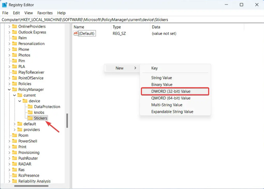Choose DWORD (32-bit) Value from submenu
The width and height of the screenshot is (264, 189).
coord(175,91)
